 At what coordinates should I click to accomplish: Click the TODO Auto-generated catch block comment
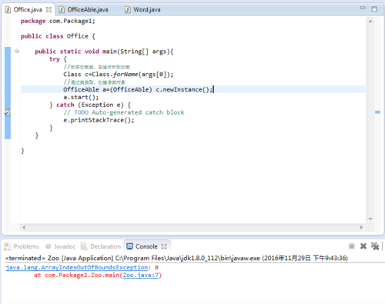pyautogui.click(x=124, y=112)
